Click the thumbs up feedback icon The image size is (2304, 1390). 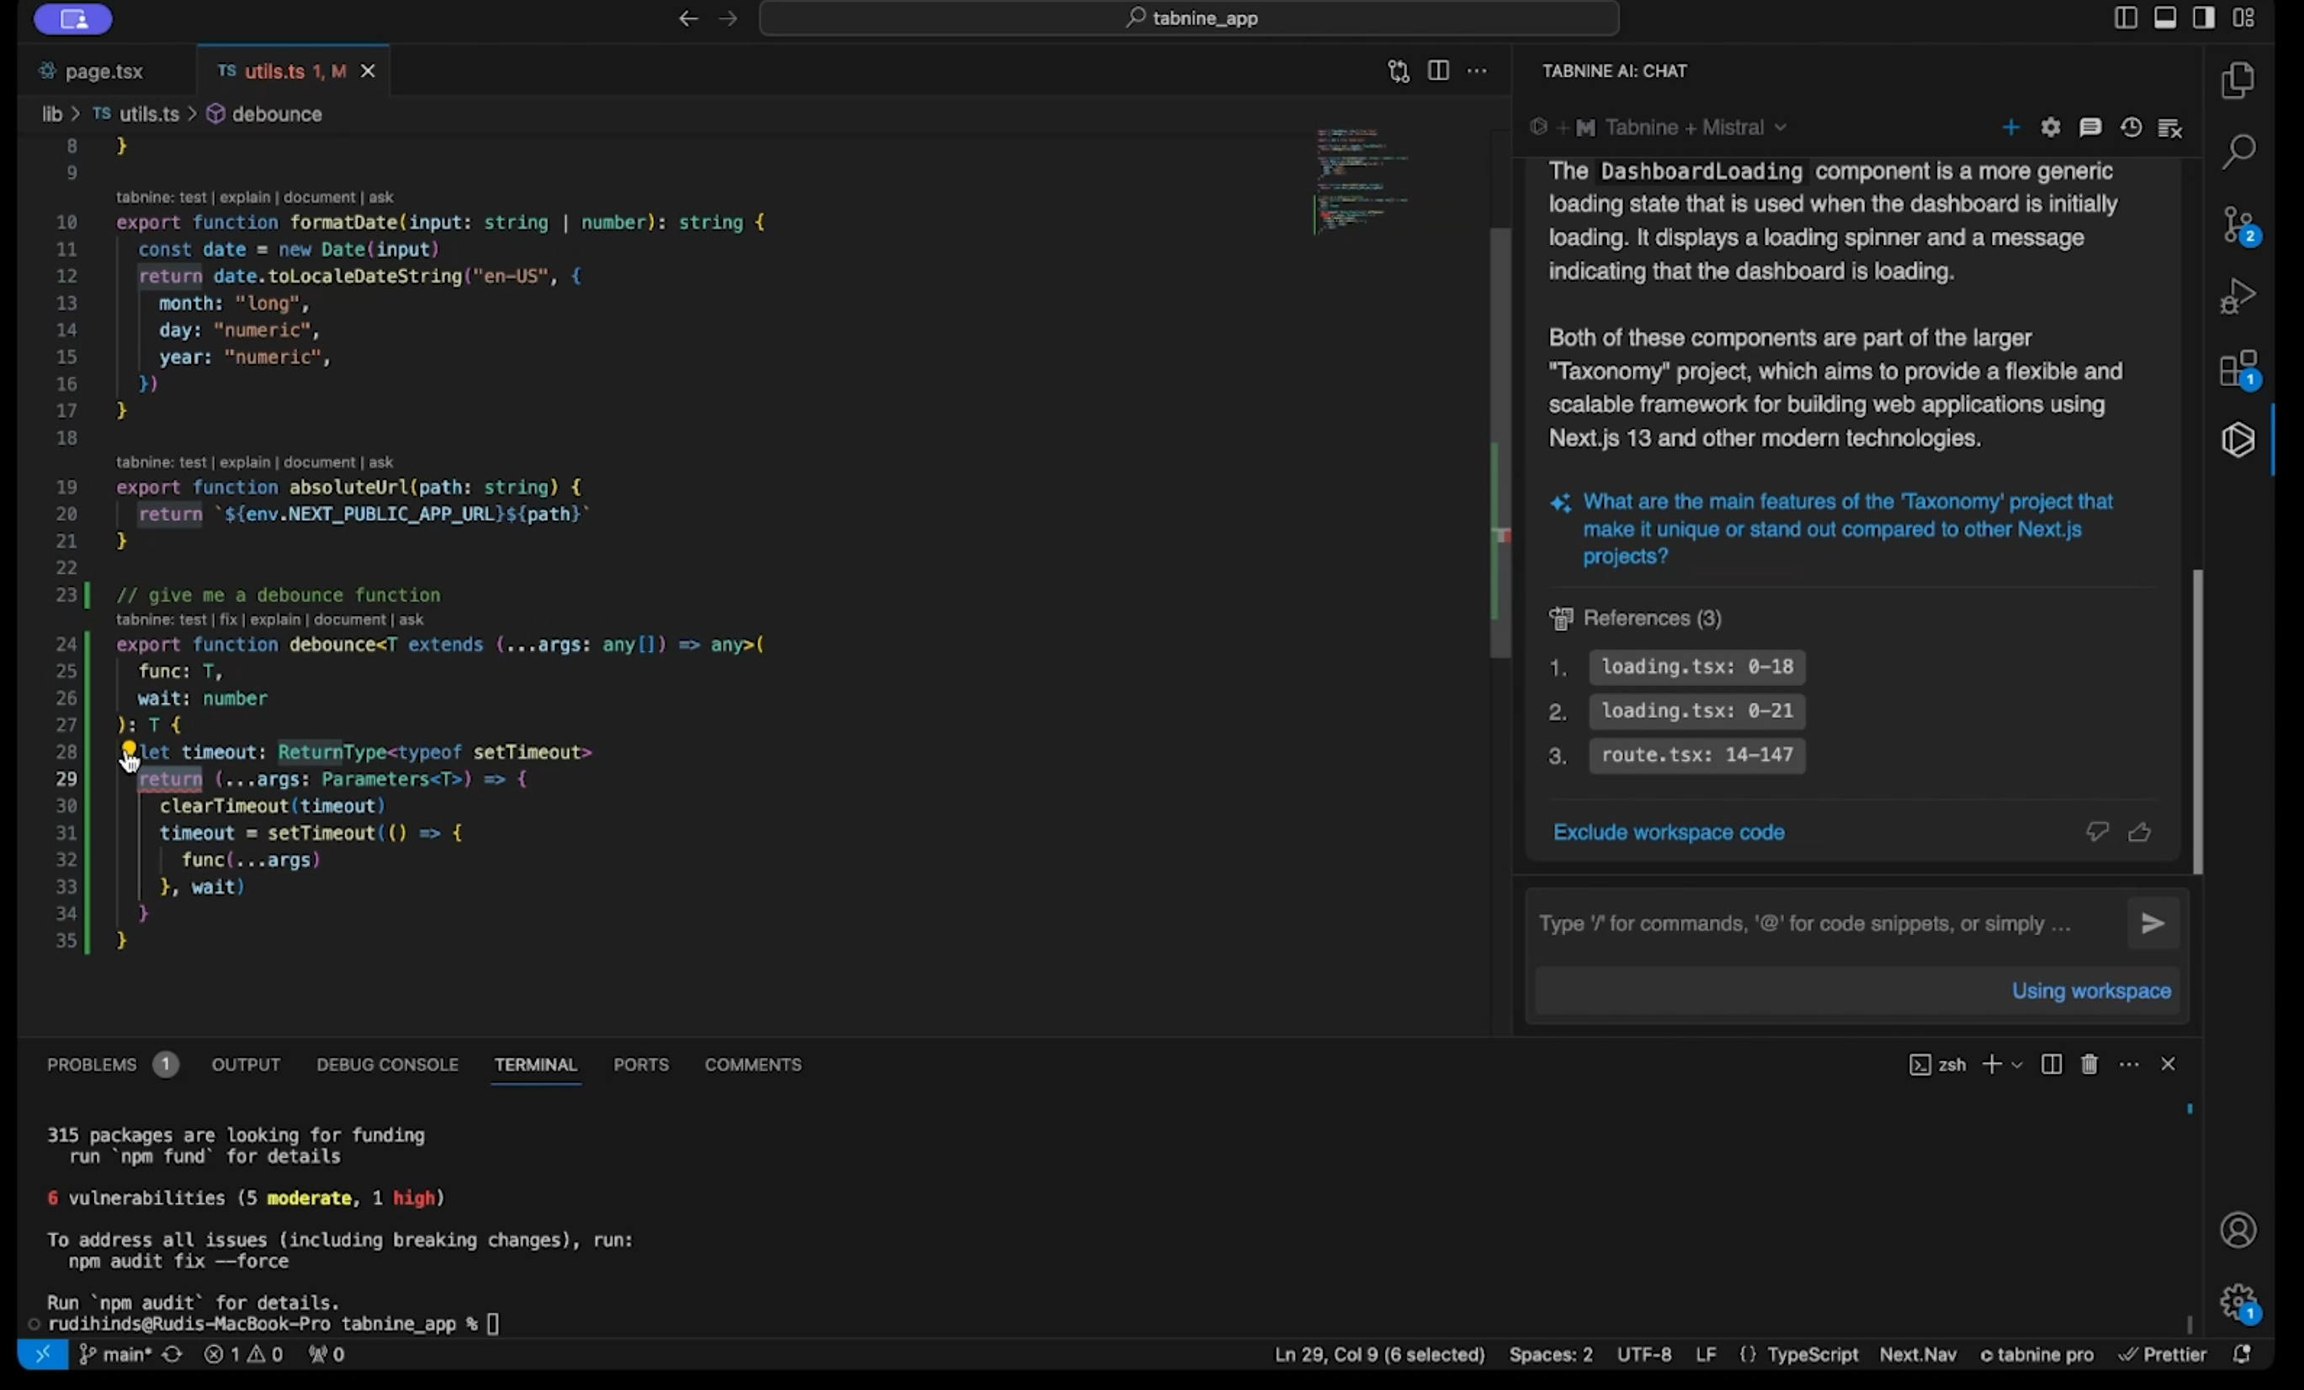(x=2139, y=832)
